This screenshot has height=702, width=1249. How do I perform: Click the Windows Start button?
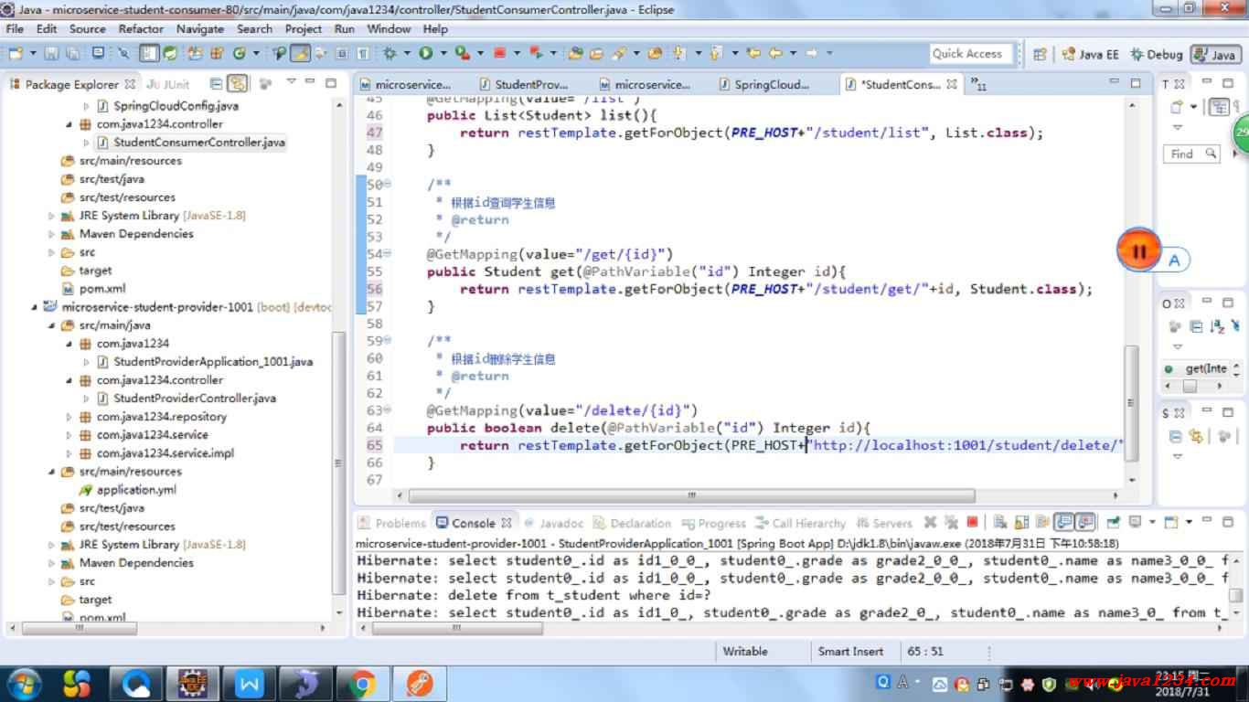tap(24, 683)
